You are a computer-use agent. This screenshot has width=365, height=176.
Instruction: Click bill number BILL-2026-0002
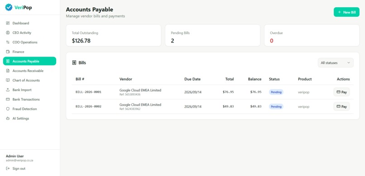coord(88,106)
